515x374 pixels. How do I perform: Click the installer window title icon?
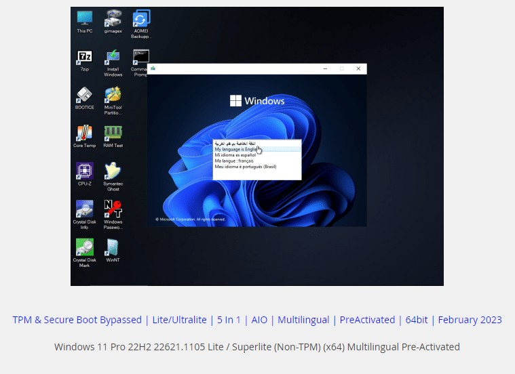153,68
